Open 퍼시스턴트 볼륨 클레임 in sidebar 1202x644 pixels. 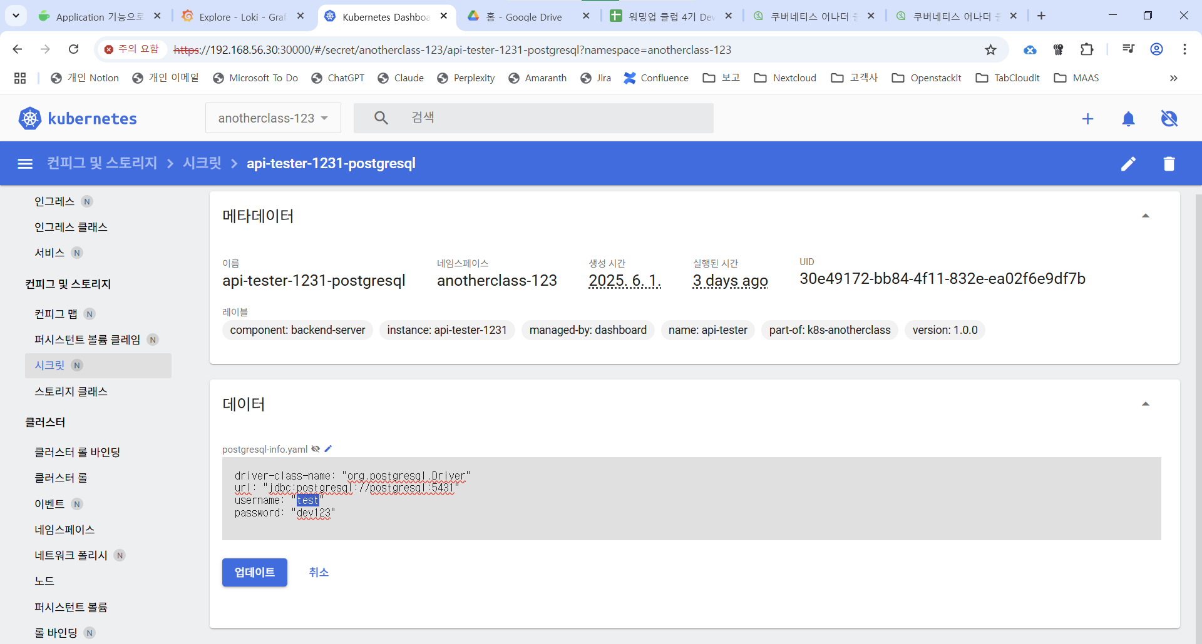click(x=87, y=340)
